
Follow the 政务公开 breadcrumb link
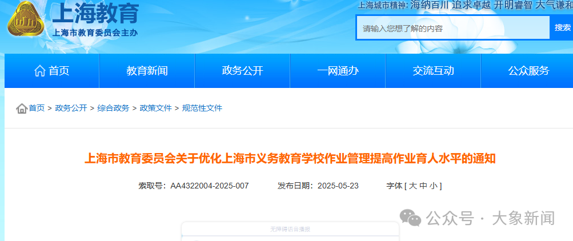pyautogui.click(x=71, y=108)
